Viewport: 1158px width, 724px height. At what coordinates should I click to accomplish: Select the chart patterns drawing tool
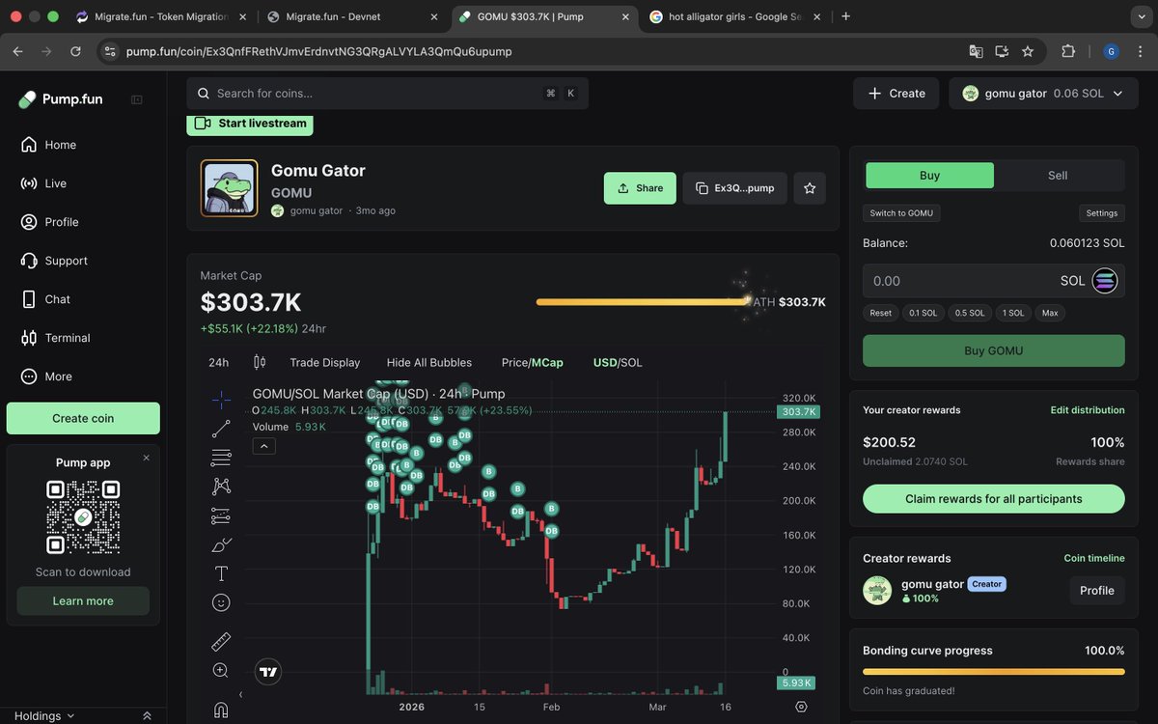point(221,487)
